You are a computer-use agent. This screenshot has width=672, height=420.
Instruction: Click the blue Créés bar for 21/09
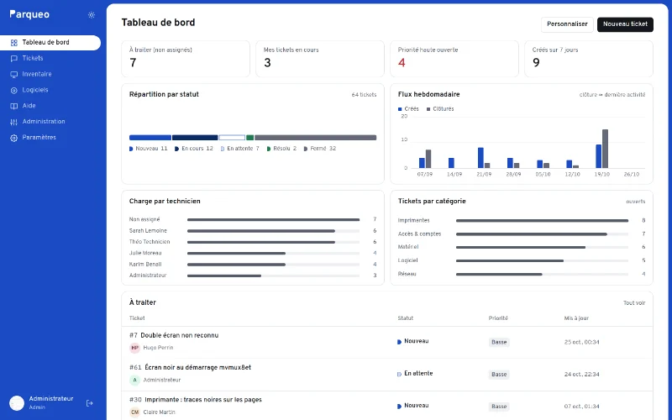(x=480, y=158)
